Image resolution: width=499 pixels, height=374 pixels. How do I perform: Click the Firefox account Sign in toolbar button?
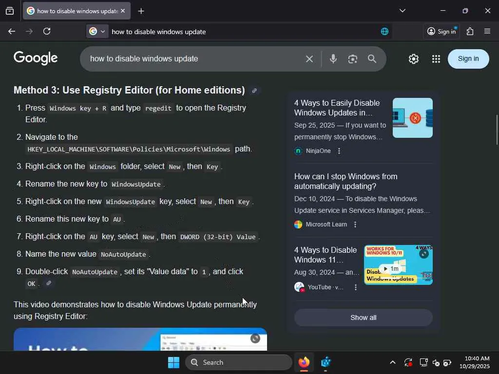pyautogui.click(x=441, y=31)
